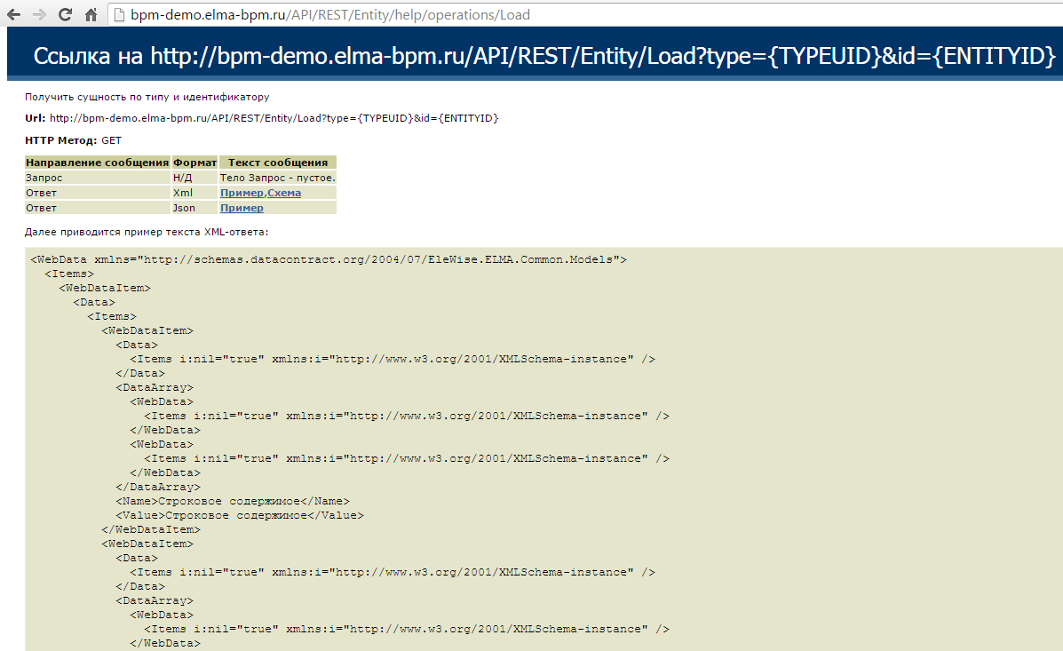Click the browser Forward arrow
1063x651 pixels.
(39, 15)
